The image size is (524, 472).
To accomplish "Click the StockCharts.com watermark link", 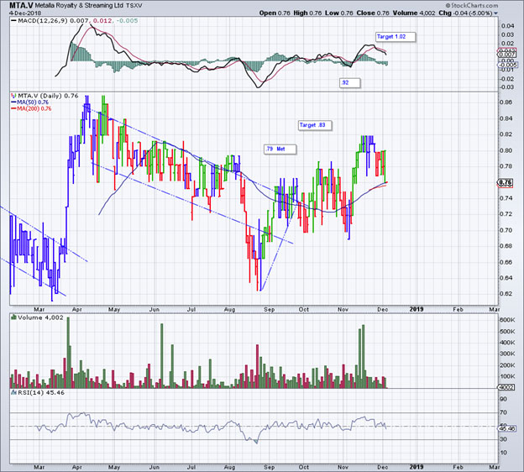I will [472, 5].
